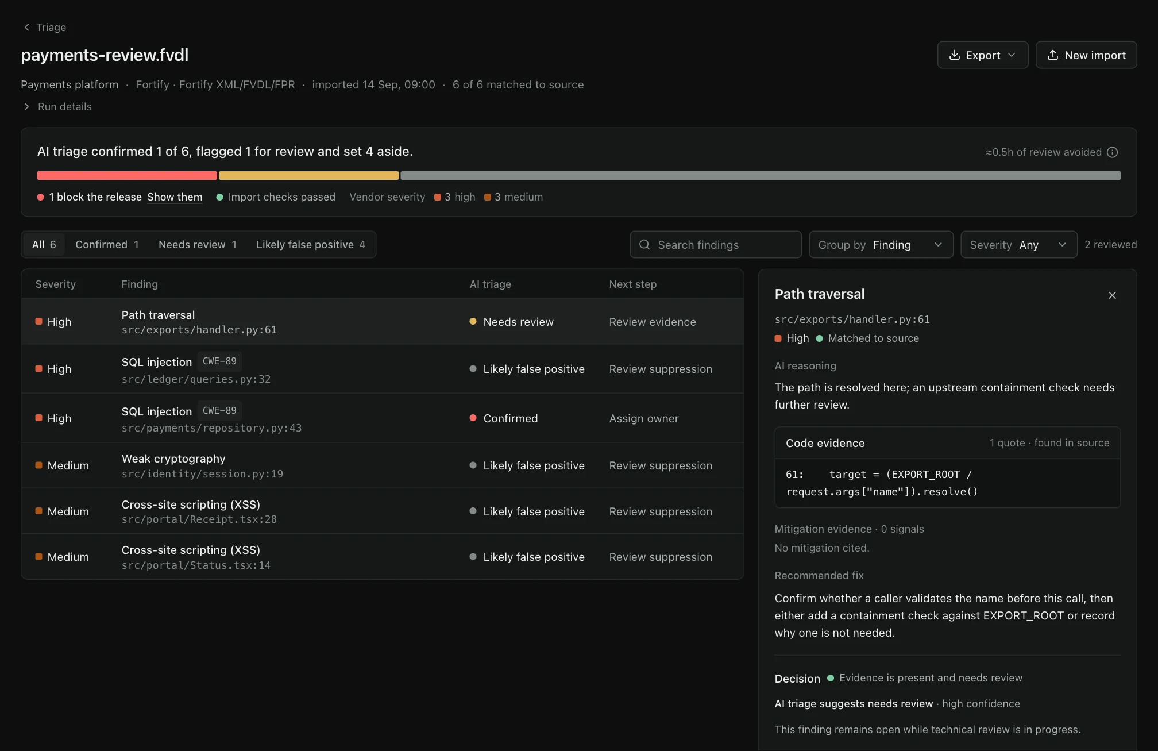Open the Likely false positive tab
Screen dimensions: 1158x751
coord(311,245)
